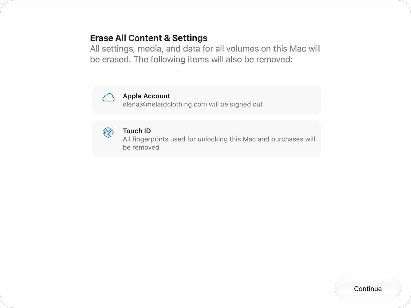Click the Touch ID fingerprint icon
This screenshot has height=308, width=411.
pyautogui.click(x=108, y=133)
